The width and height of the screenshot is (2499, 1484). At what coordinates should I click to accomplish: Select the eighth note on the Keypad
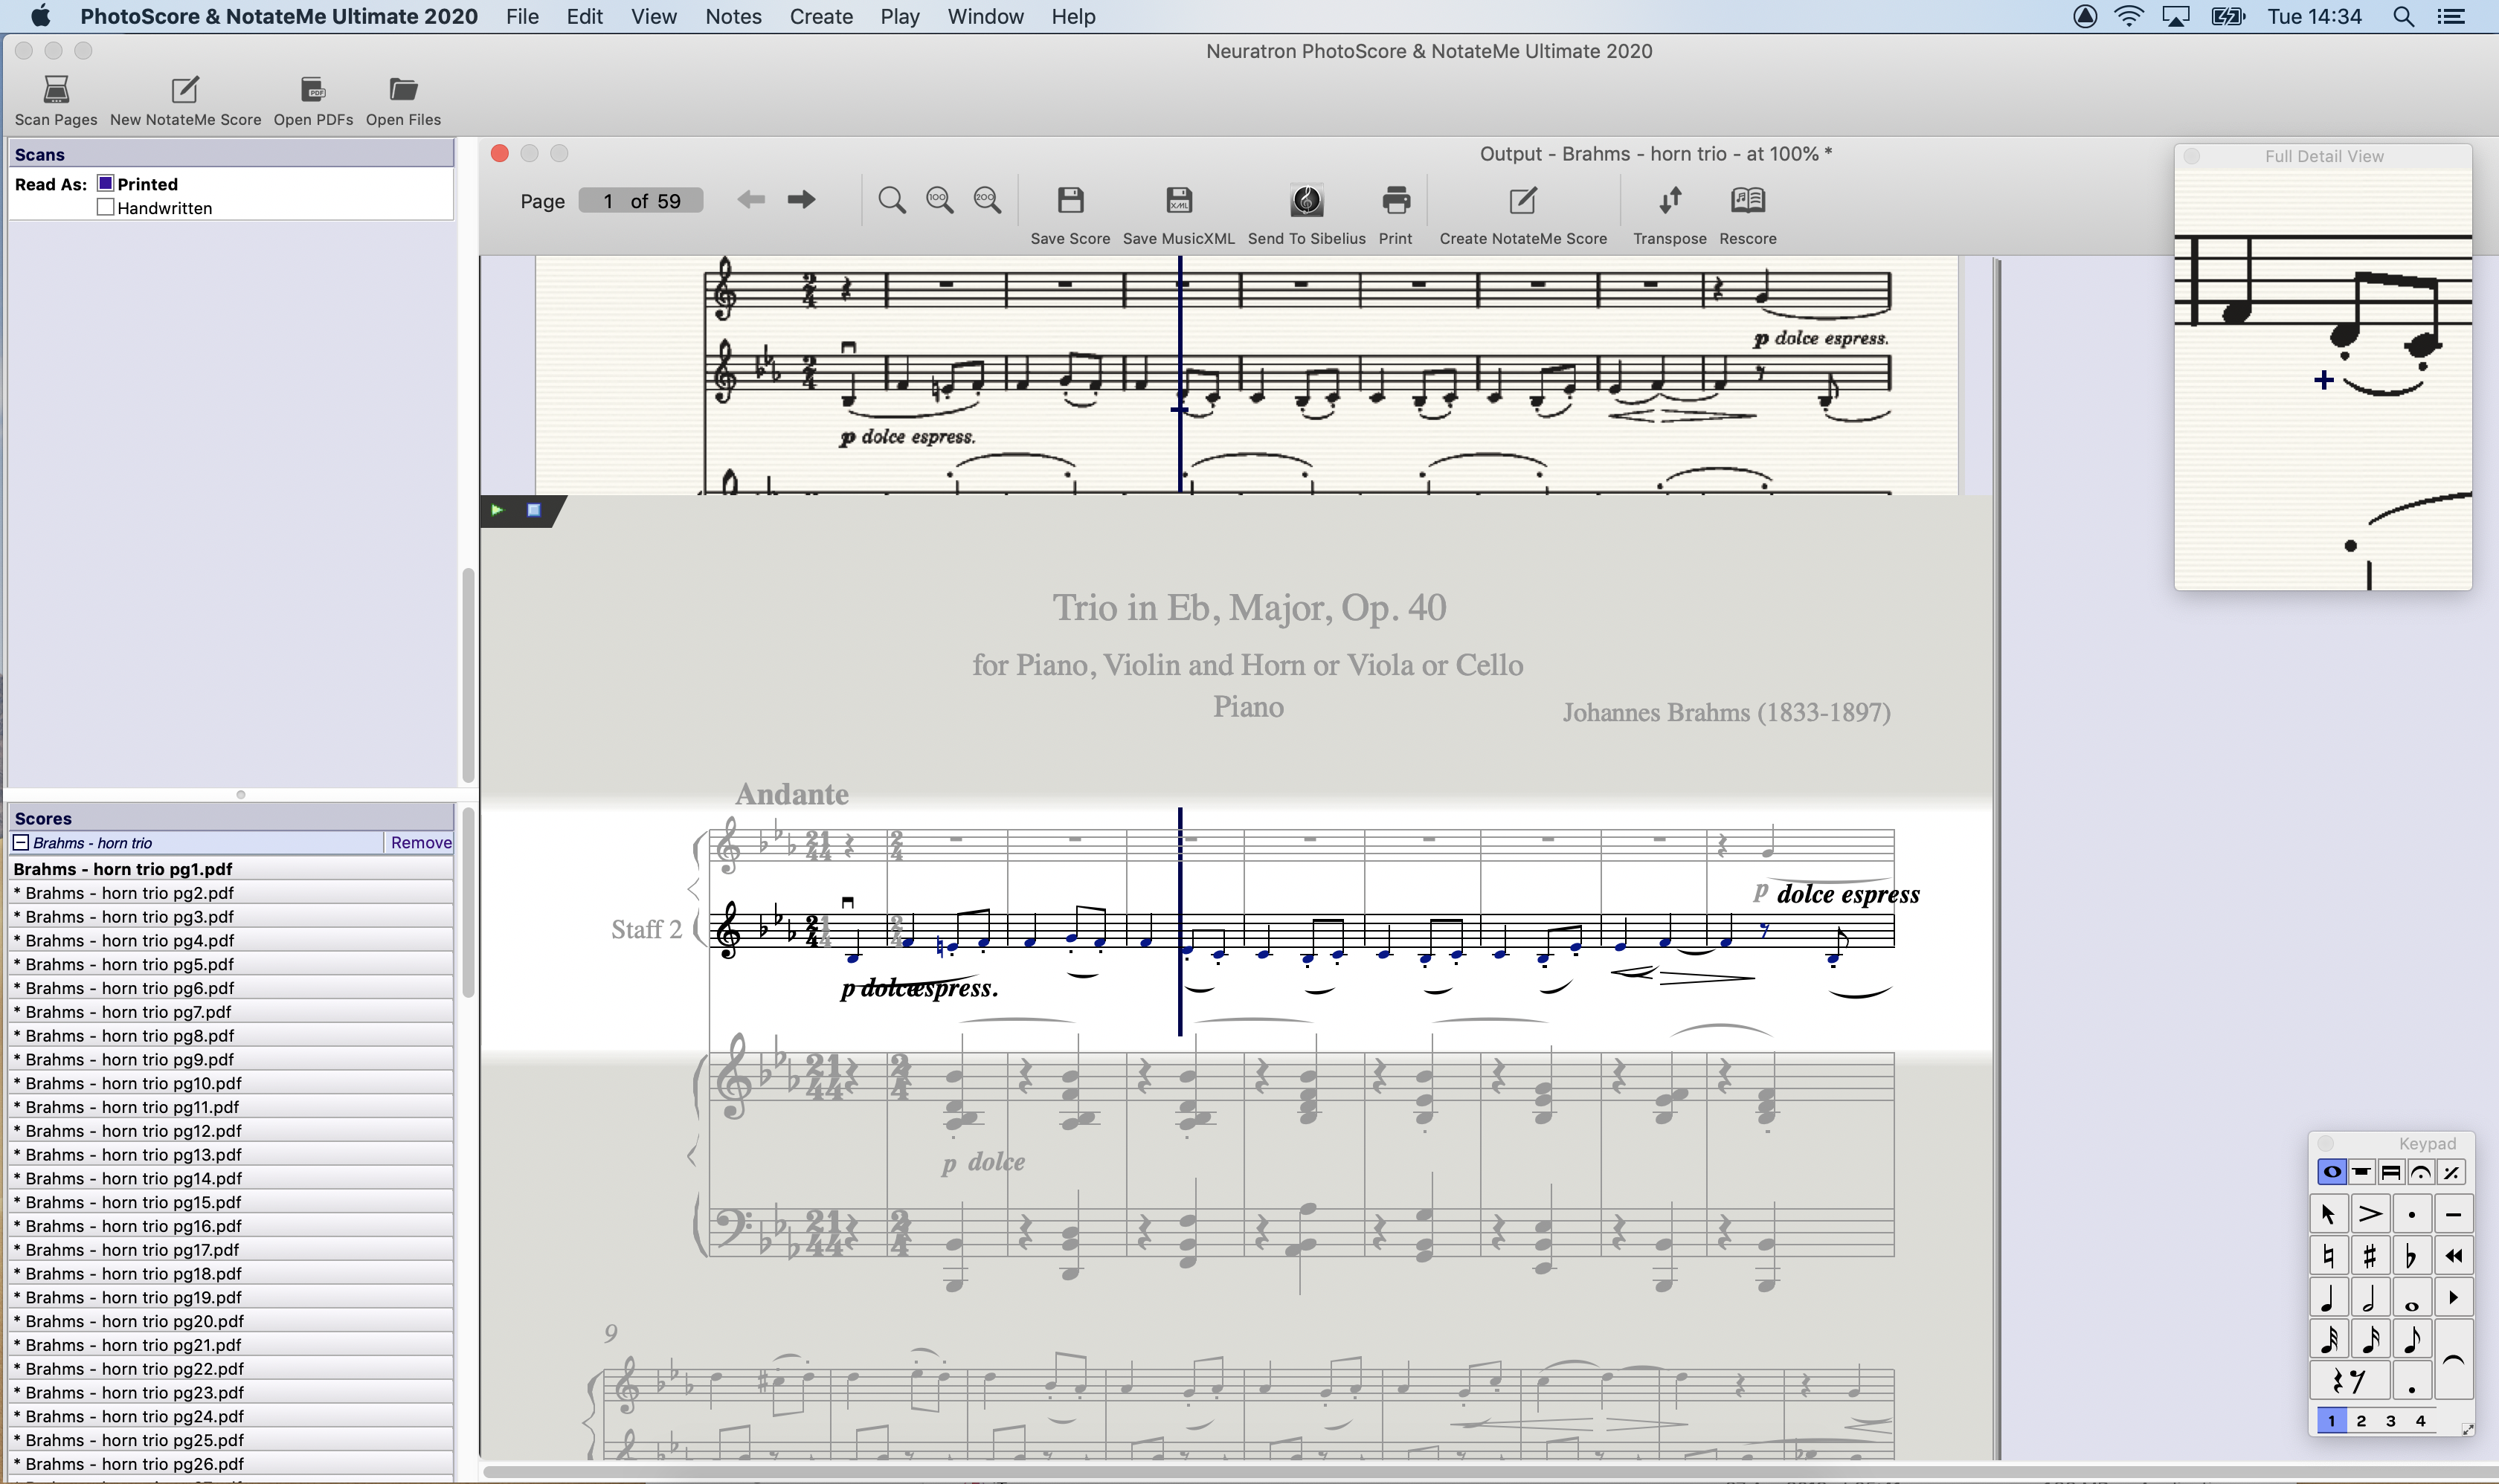(2412, 1339)
